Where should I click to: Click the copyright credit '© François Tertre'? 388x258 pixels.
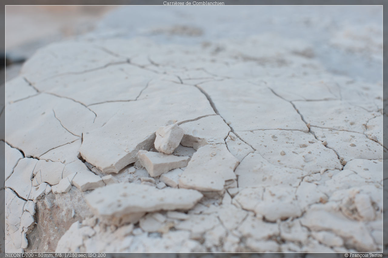pos(363,255)
